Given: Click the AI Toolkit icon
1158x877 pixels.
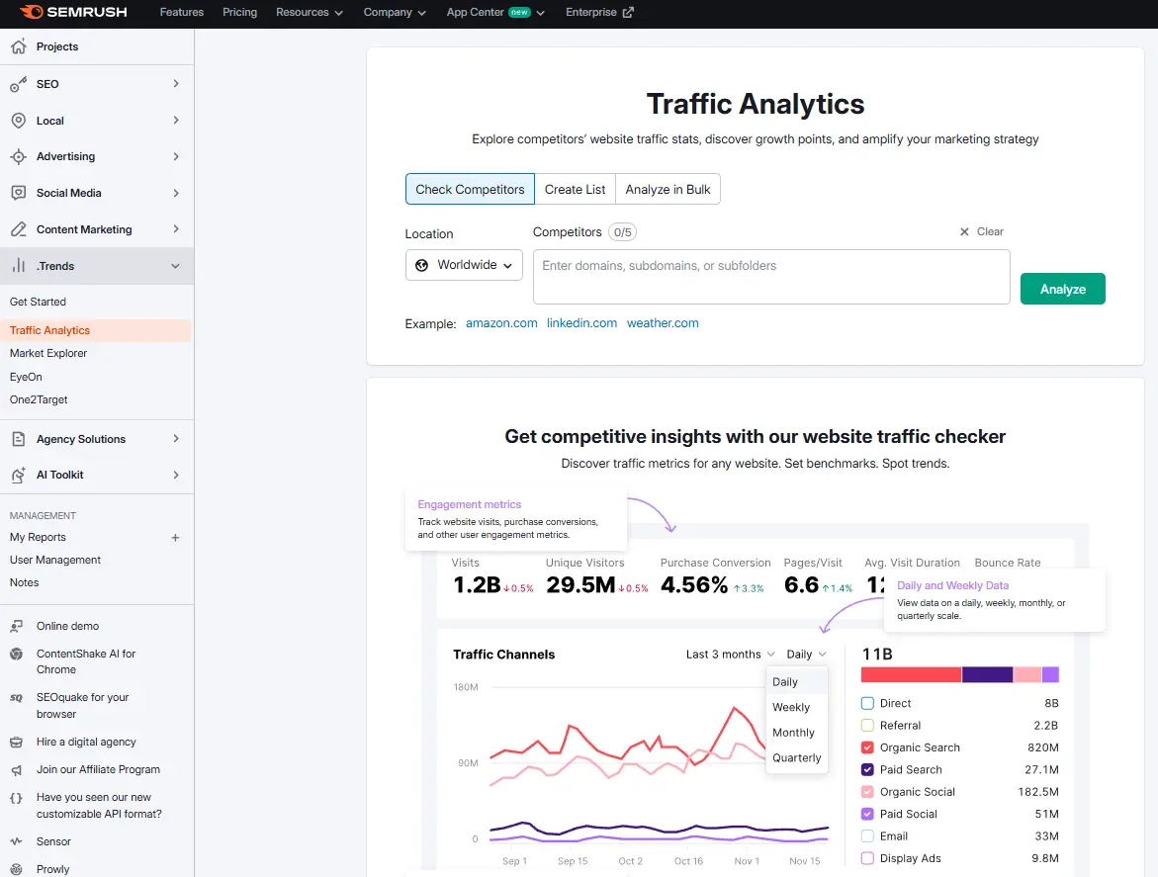Looking at the screenshot, I should click(19, 475).
